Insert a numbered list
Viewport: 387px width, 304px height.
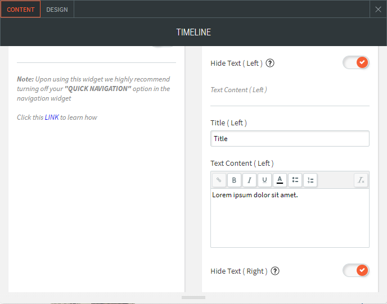tap(310, 180)
